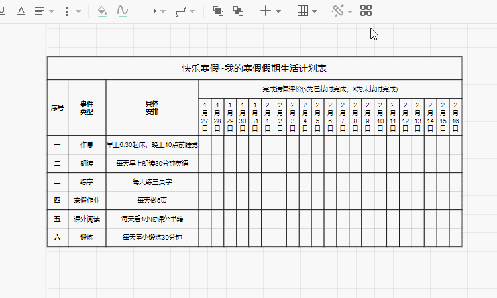Select the '2月10日' date cell
Image resolution: width=497 pixels, height=298 pixels.
(380, 117)
